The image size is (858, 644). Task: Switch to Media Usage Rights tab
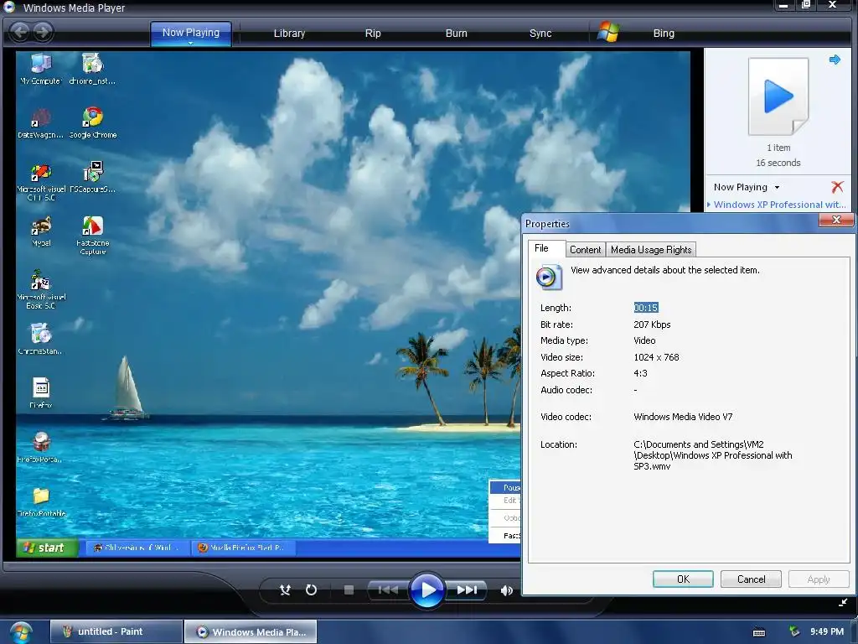650,250
